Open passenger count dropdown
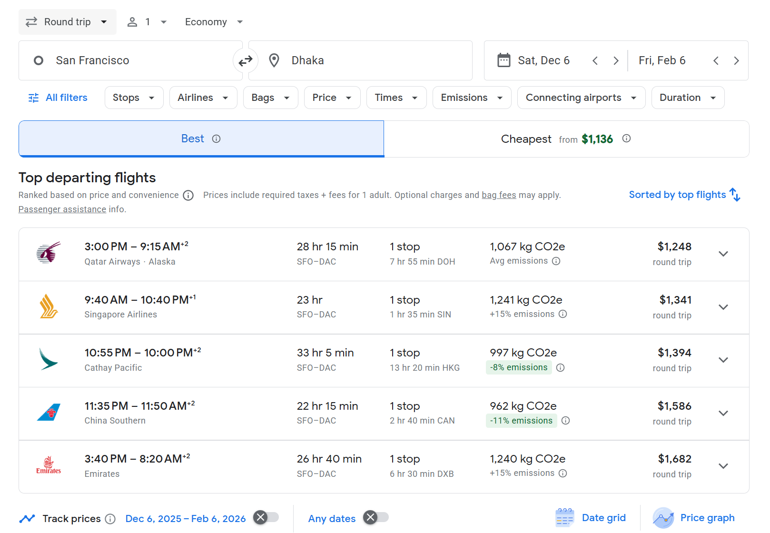 tap(147, 22)
